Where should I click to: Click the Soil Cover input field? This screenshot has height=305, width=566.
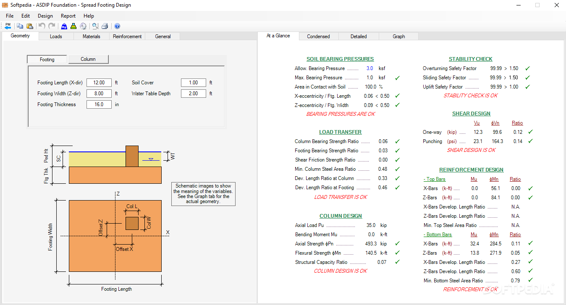[194, 83]
